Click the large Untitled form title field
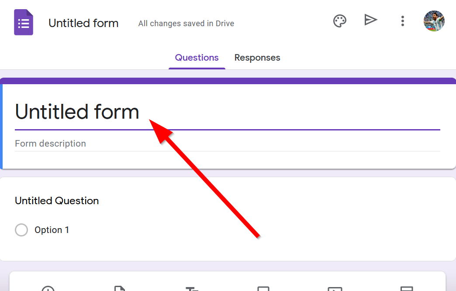Viewport: 456px width, 291px height. [x=77, y=112]
